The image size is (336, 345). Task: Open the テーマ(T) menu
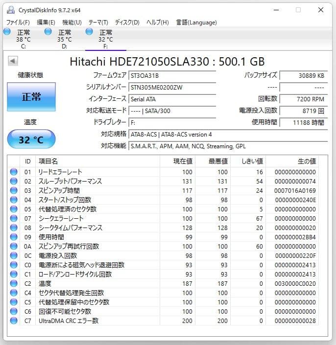98,23
